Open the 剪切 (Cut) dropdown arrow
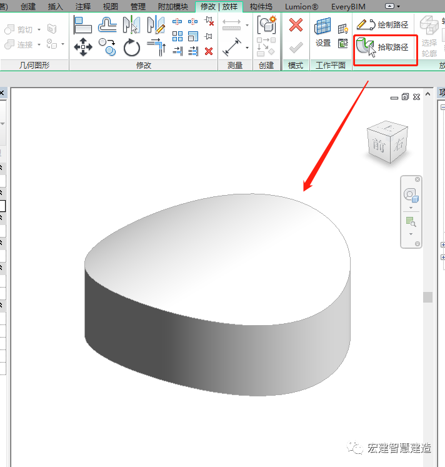This screenshot has width=445, height=467. click(x=39, y=29)
